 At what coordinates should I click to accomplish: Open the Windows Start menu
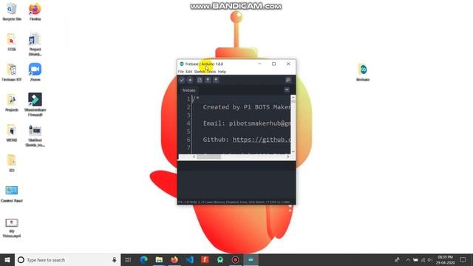tap(7, 259)
